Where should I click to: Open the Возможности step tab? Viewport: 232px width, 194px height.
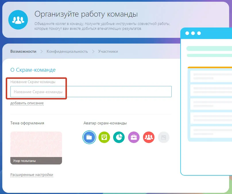(23, 51)
